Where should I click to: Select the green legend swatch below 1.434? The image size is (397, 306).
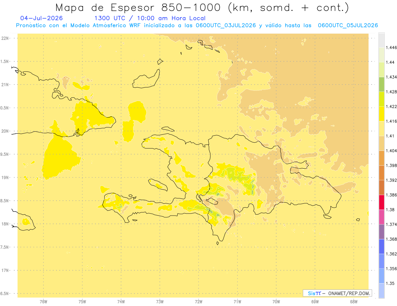[x=381, y=84]
